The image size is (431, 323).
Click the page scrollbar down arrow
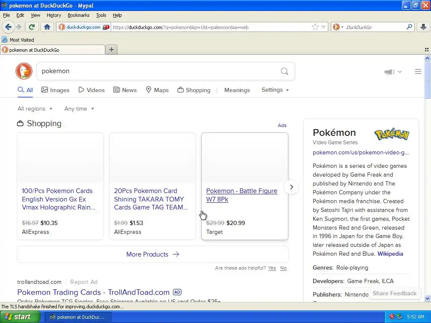(427, 298)
